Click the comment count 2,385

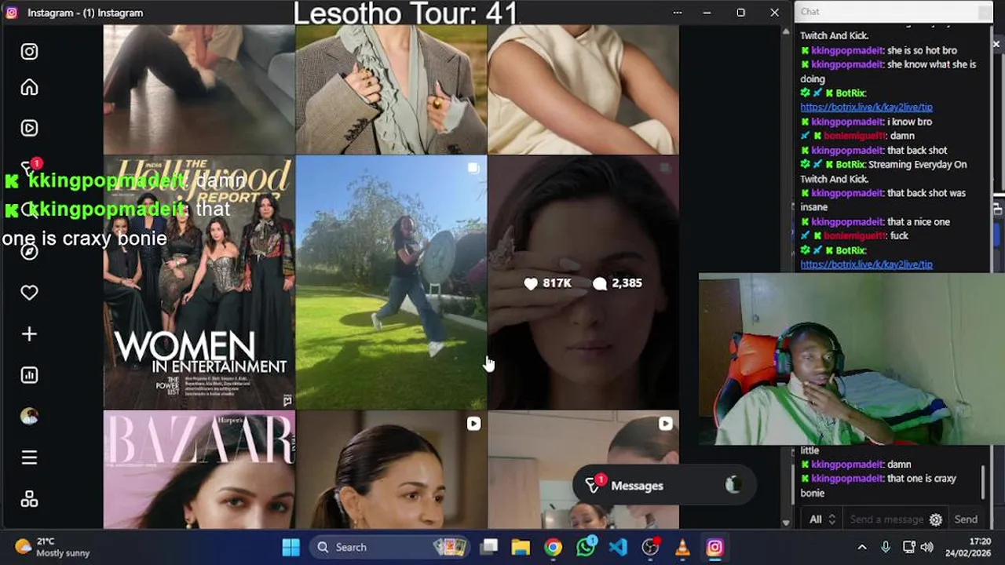[618, 283]
